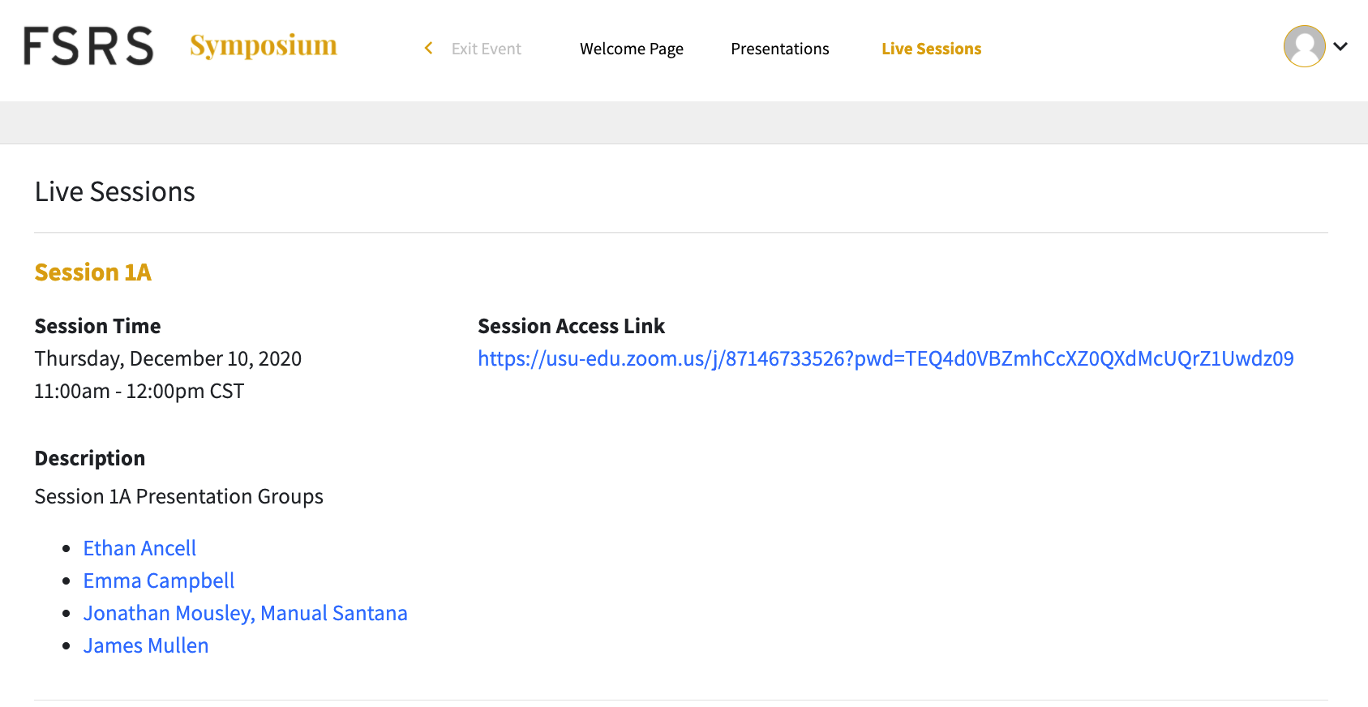Click the back chevron beside Exit Event
Screen dimensions: 1368x707
pos(428,49)
